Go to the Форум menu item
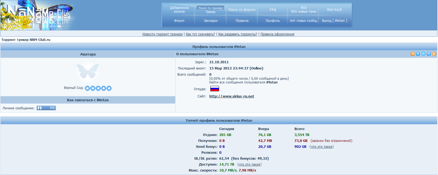438x175 pixels. pos(179,21)
